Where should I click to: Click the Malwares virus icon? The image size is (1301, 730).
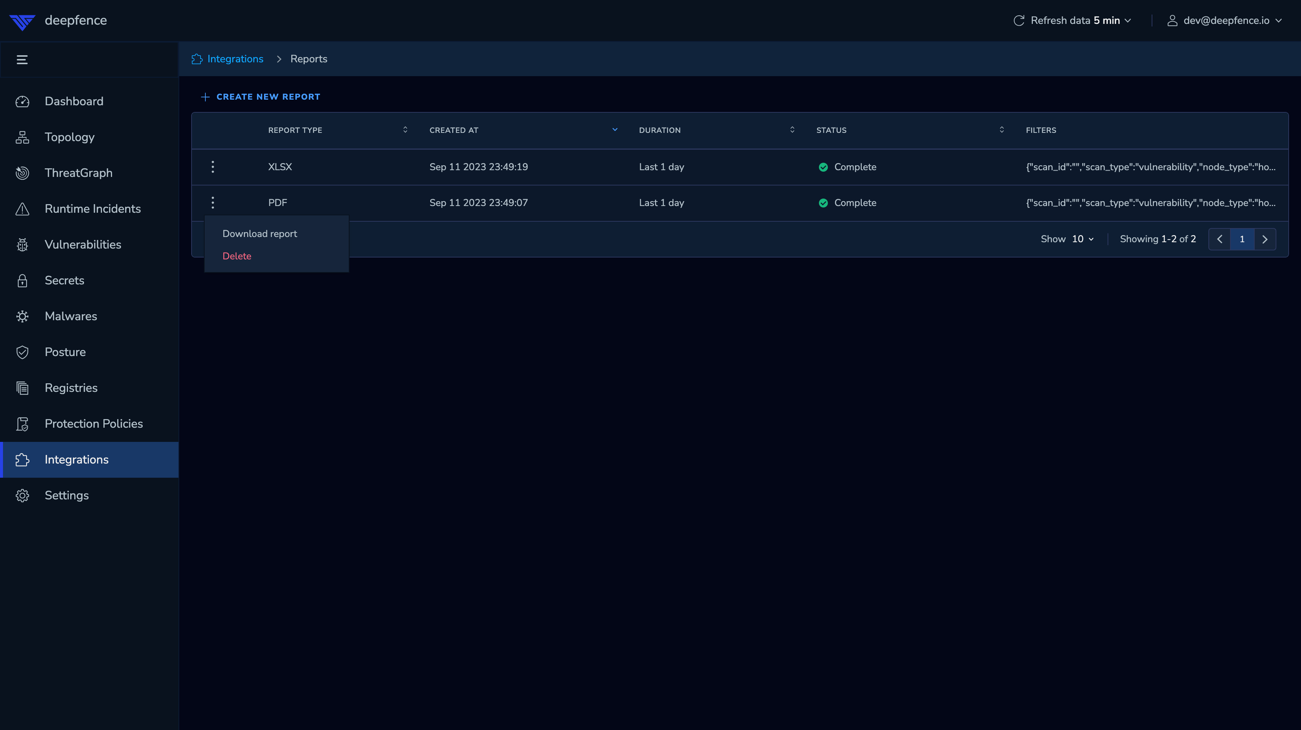(22, 316)
